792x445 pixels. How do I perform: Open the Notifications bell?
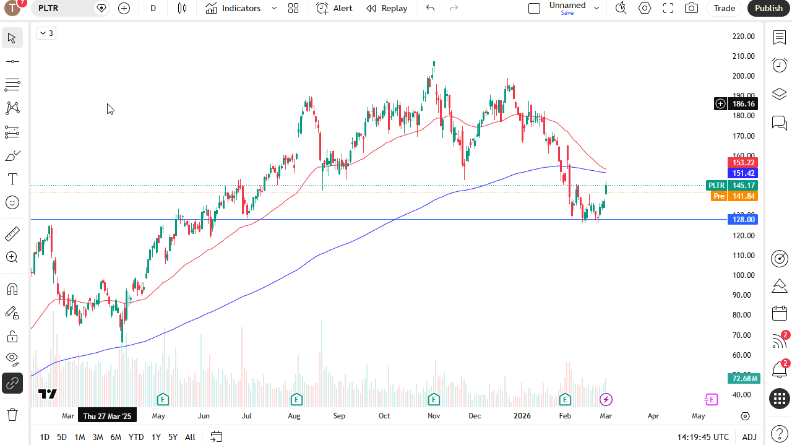[x=780, y=369]
